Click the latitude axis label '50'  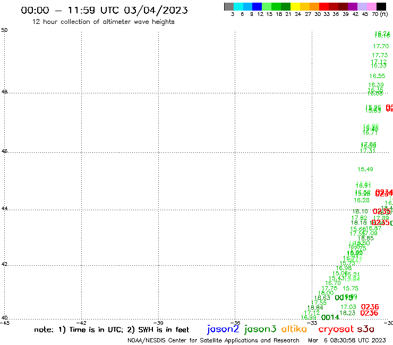pos(4,30)
